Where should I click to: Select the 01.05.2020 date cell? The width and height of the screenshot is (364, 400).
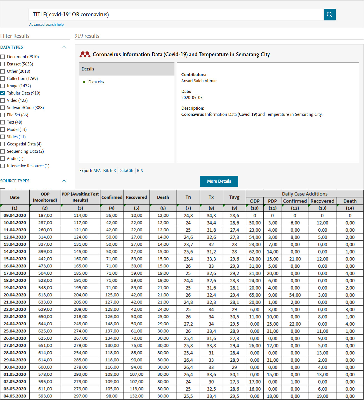coord(15,374)
